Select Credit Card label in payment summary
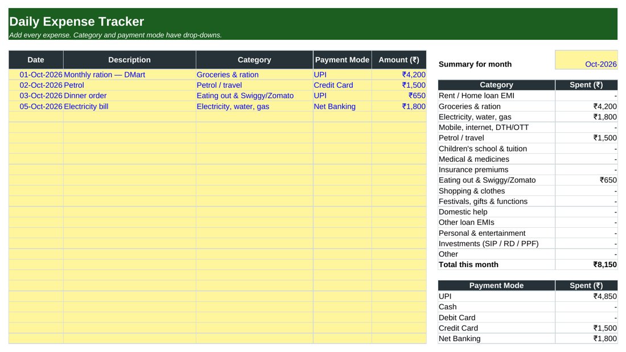This screenshot has width=626, height=352. [x=458, y=328]
